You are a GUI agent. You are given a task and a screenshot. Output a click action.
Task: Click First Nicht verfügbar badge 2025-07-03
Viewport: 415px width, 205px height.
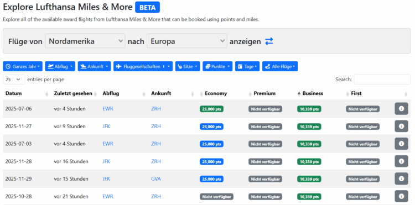tap(362, 144)
